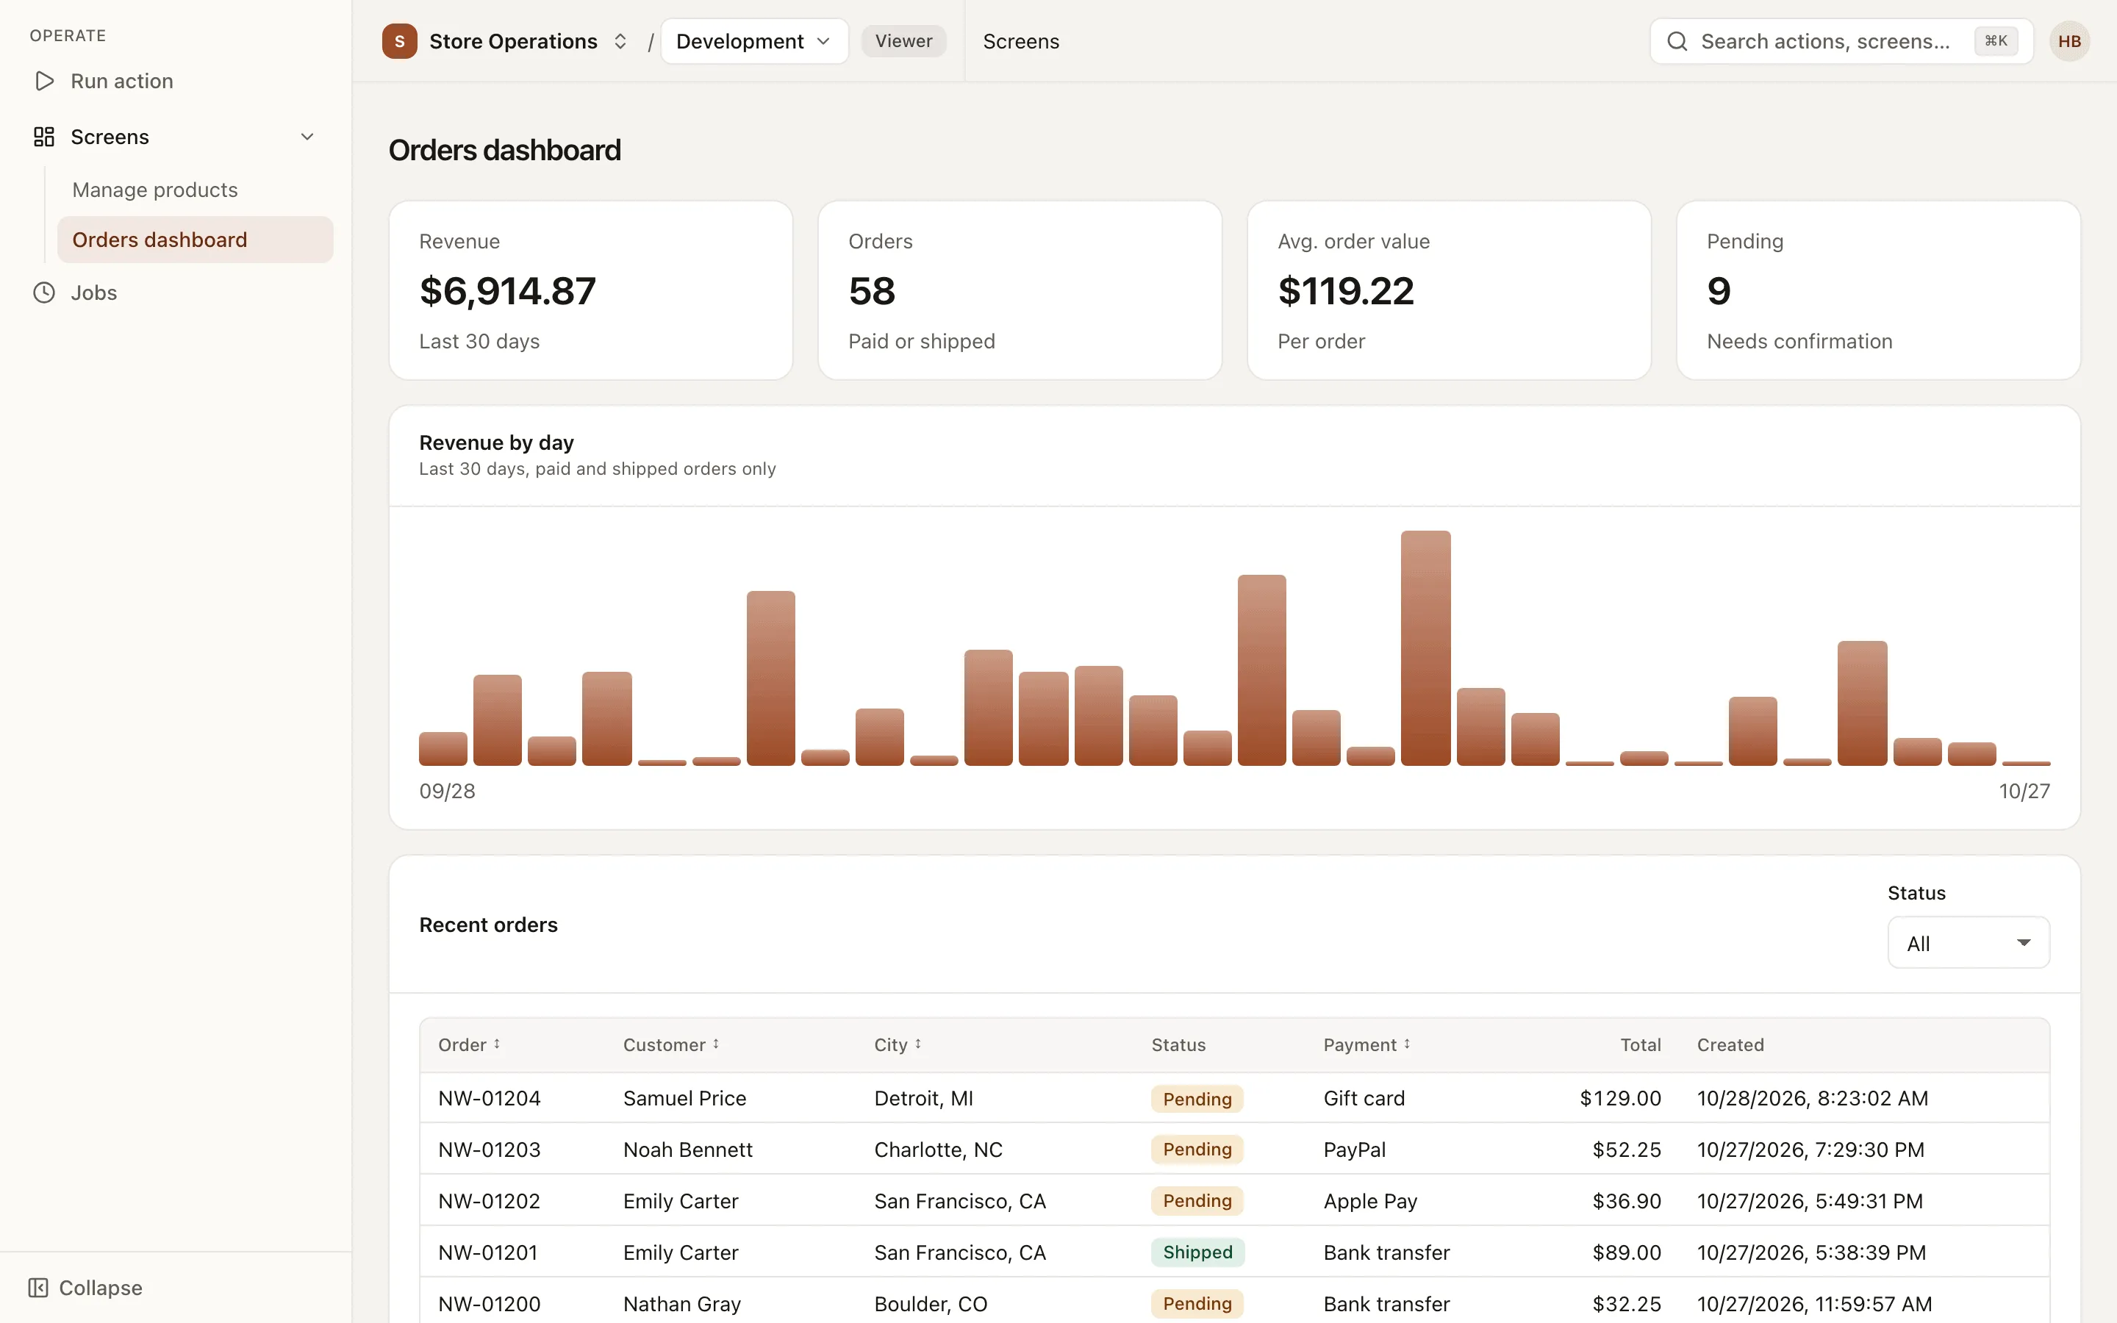Click the tallest revenue chart bar
Image resolution: width=2117 pixels, height=1323 pixels.
(1425, 648)
